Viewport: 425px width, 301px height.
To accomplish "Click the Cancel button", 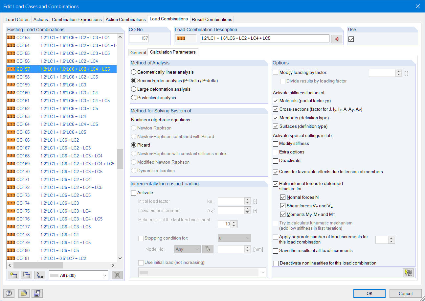I will 406,293.
